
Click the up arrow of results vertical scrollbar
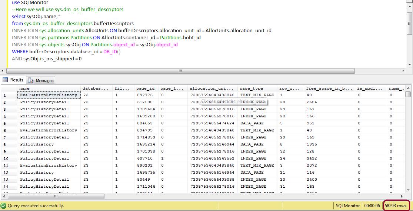(408, 88)
